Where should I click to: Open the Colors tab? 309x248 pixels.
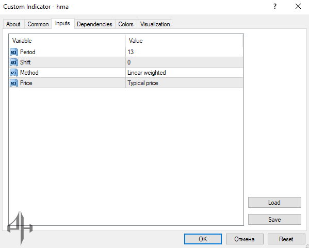tap(126, 24)
